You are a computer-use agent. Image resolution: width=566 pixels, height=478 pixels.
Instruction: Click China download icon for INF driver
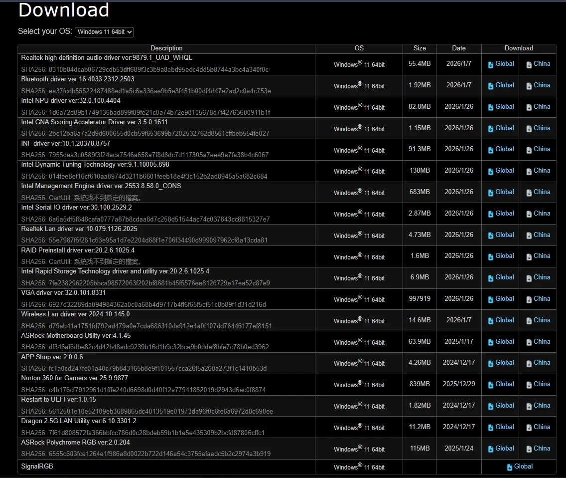click(529, 150)
